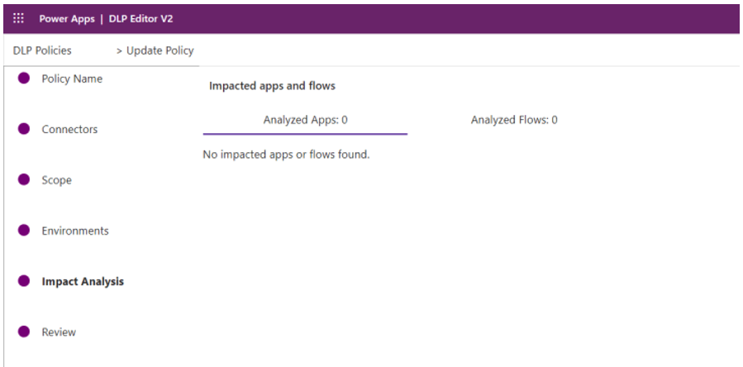Screen dimensions: 743x367
Task: Click the purple circle beside Impact Analysis
Action: pos(24,281)
